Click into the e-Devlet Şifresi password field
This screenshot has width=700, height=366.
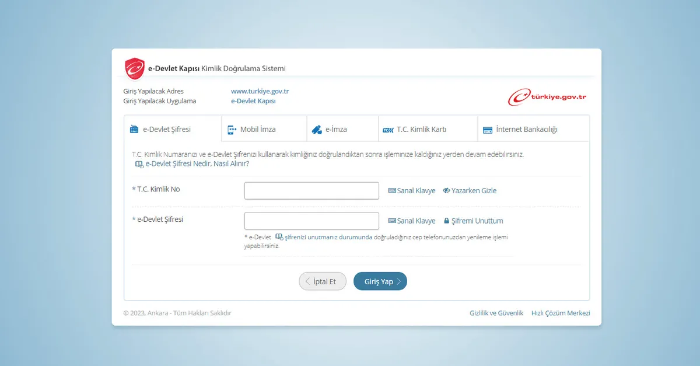311,221
